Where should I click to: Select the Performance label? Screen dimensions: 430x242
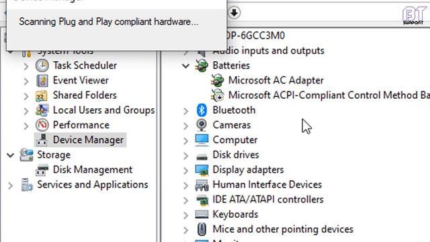point(81,125)
